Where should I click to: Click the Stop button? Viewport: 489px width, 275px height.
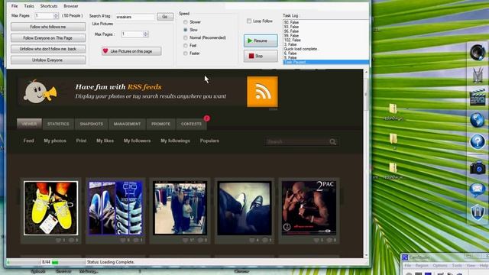261,56
